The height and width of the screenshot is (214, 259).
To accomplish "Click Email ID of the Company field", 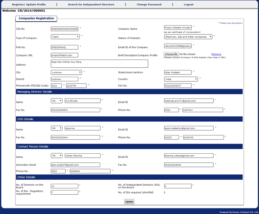I will (x=178, y=46).
